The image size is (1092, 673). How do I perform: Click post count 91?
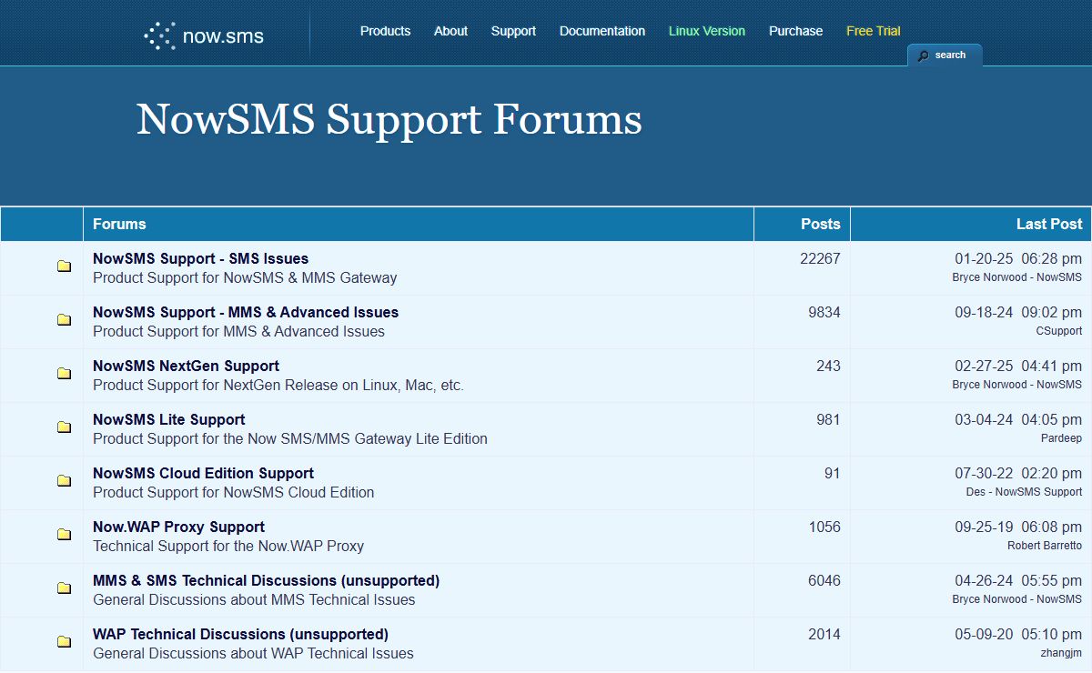tap(833, 473)
